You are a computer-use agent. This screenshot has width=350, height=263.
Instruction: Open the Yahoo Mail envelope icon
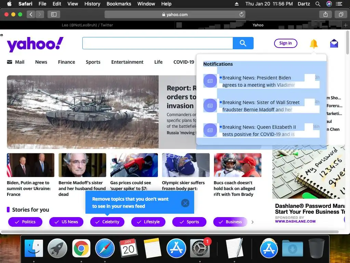(334, 43)
